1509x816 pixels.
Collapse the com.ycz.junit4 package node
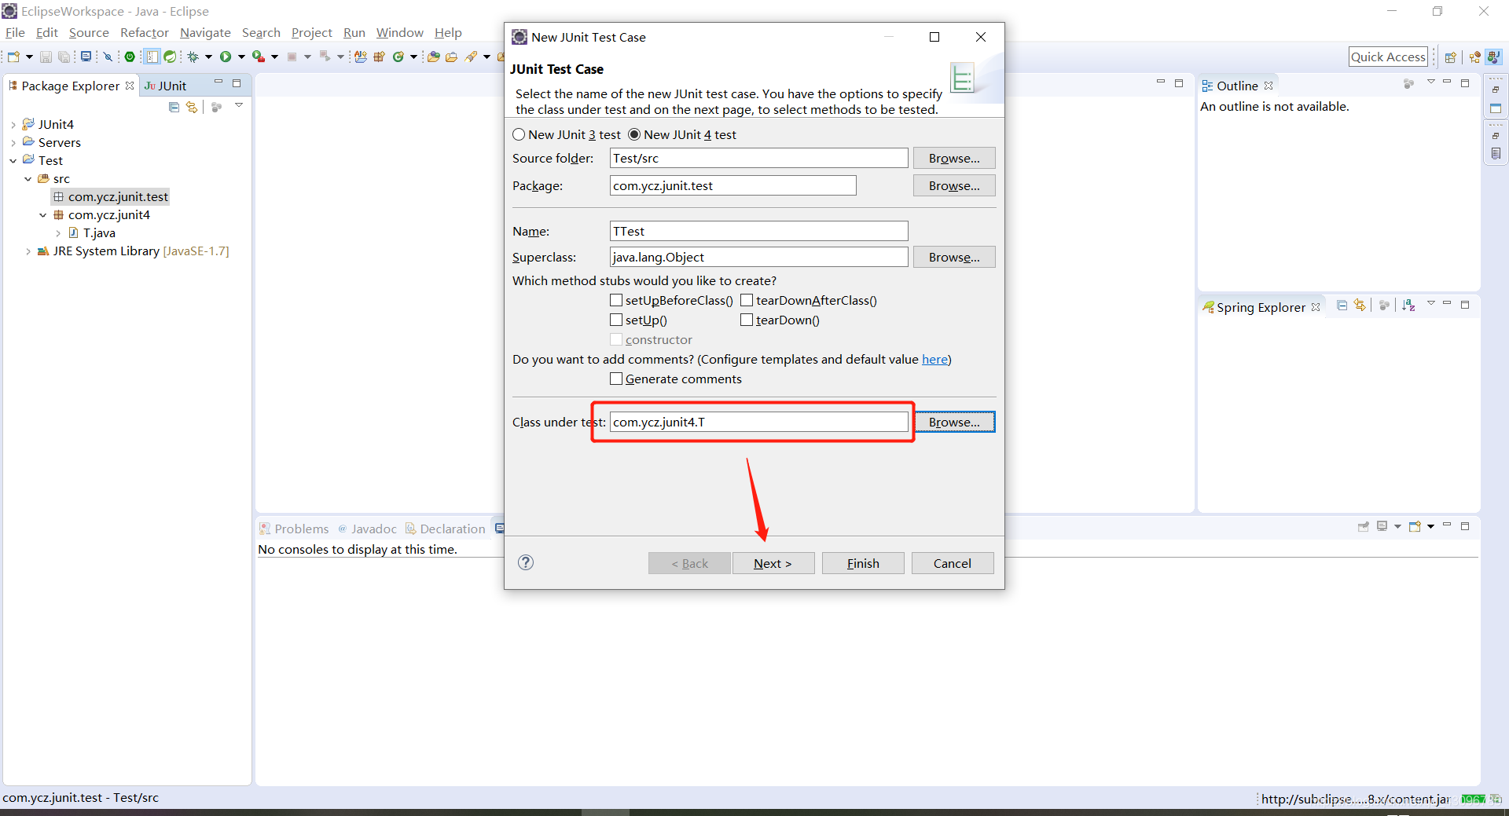click(x=43, y=215)
